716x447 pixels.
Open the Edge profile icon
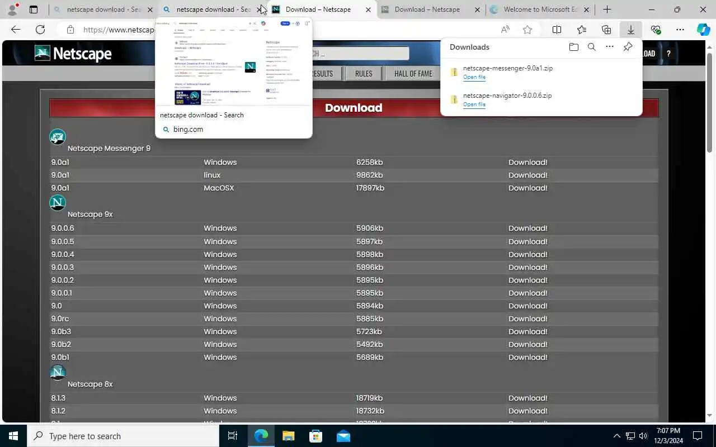point(12,9)
